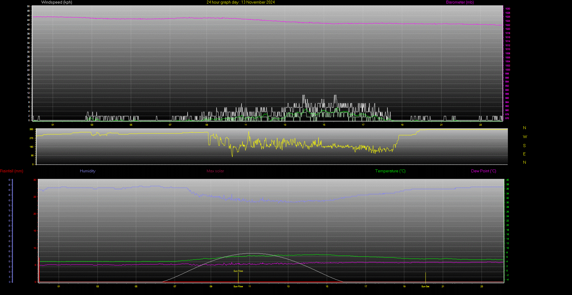Screen dimensions: 572x295
Task: Click the "Max solar" legend label
Action: click(215, 171)
